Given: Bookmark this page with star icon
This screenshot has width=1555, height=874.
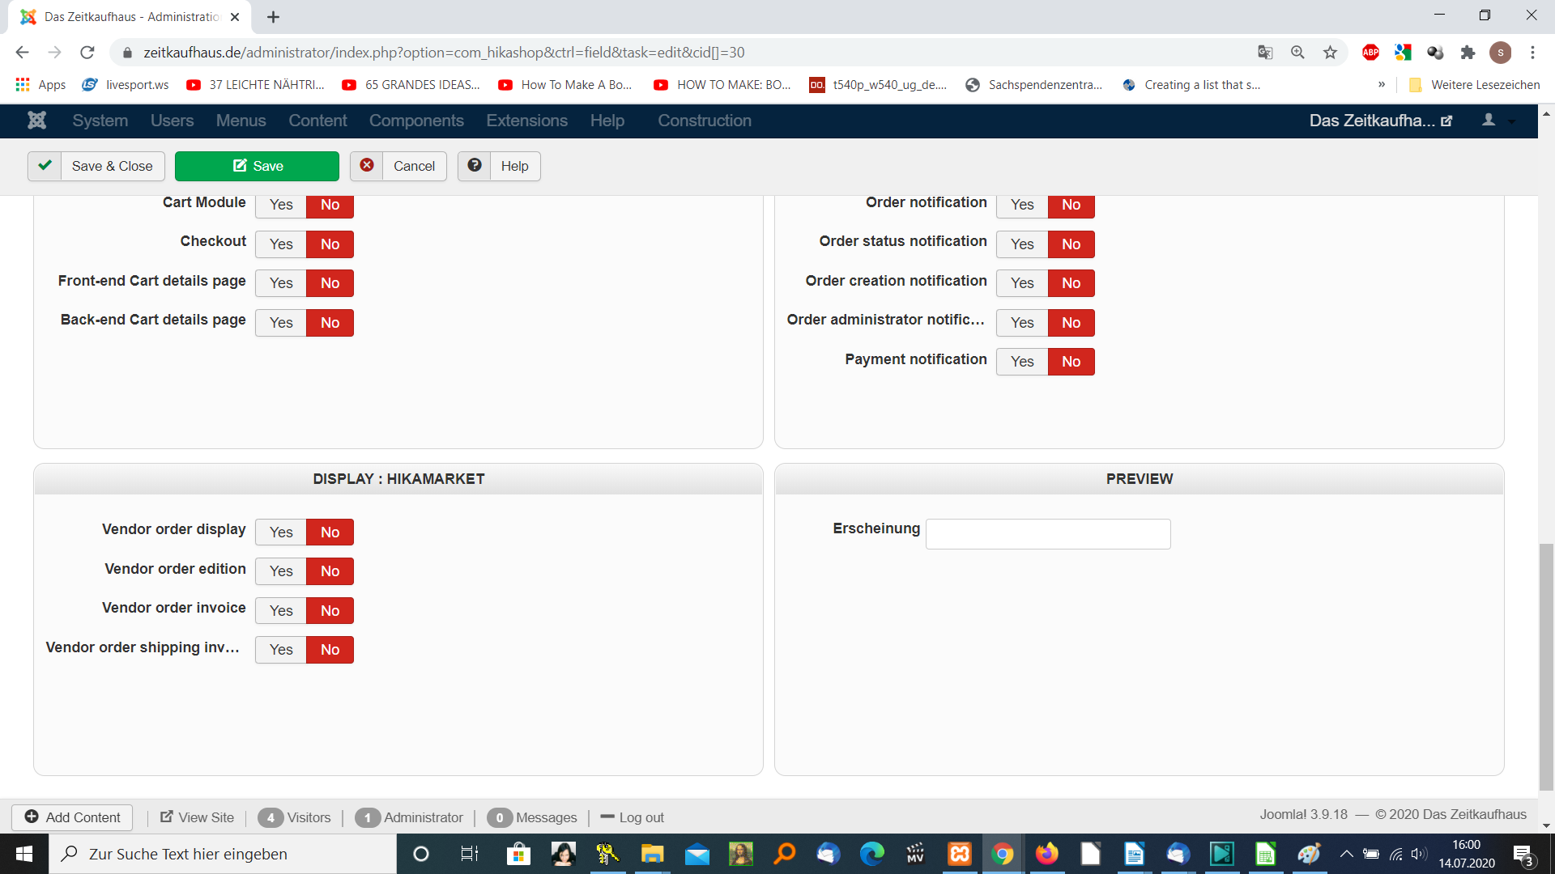Looking at the screenshot, I should click(x=1330, y=53).
